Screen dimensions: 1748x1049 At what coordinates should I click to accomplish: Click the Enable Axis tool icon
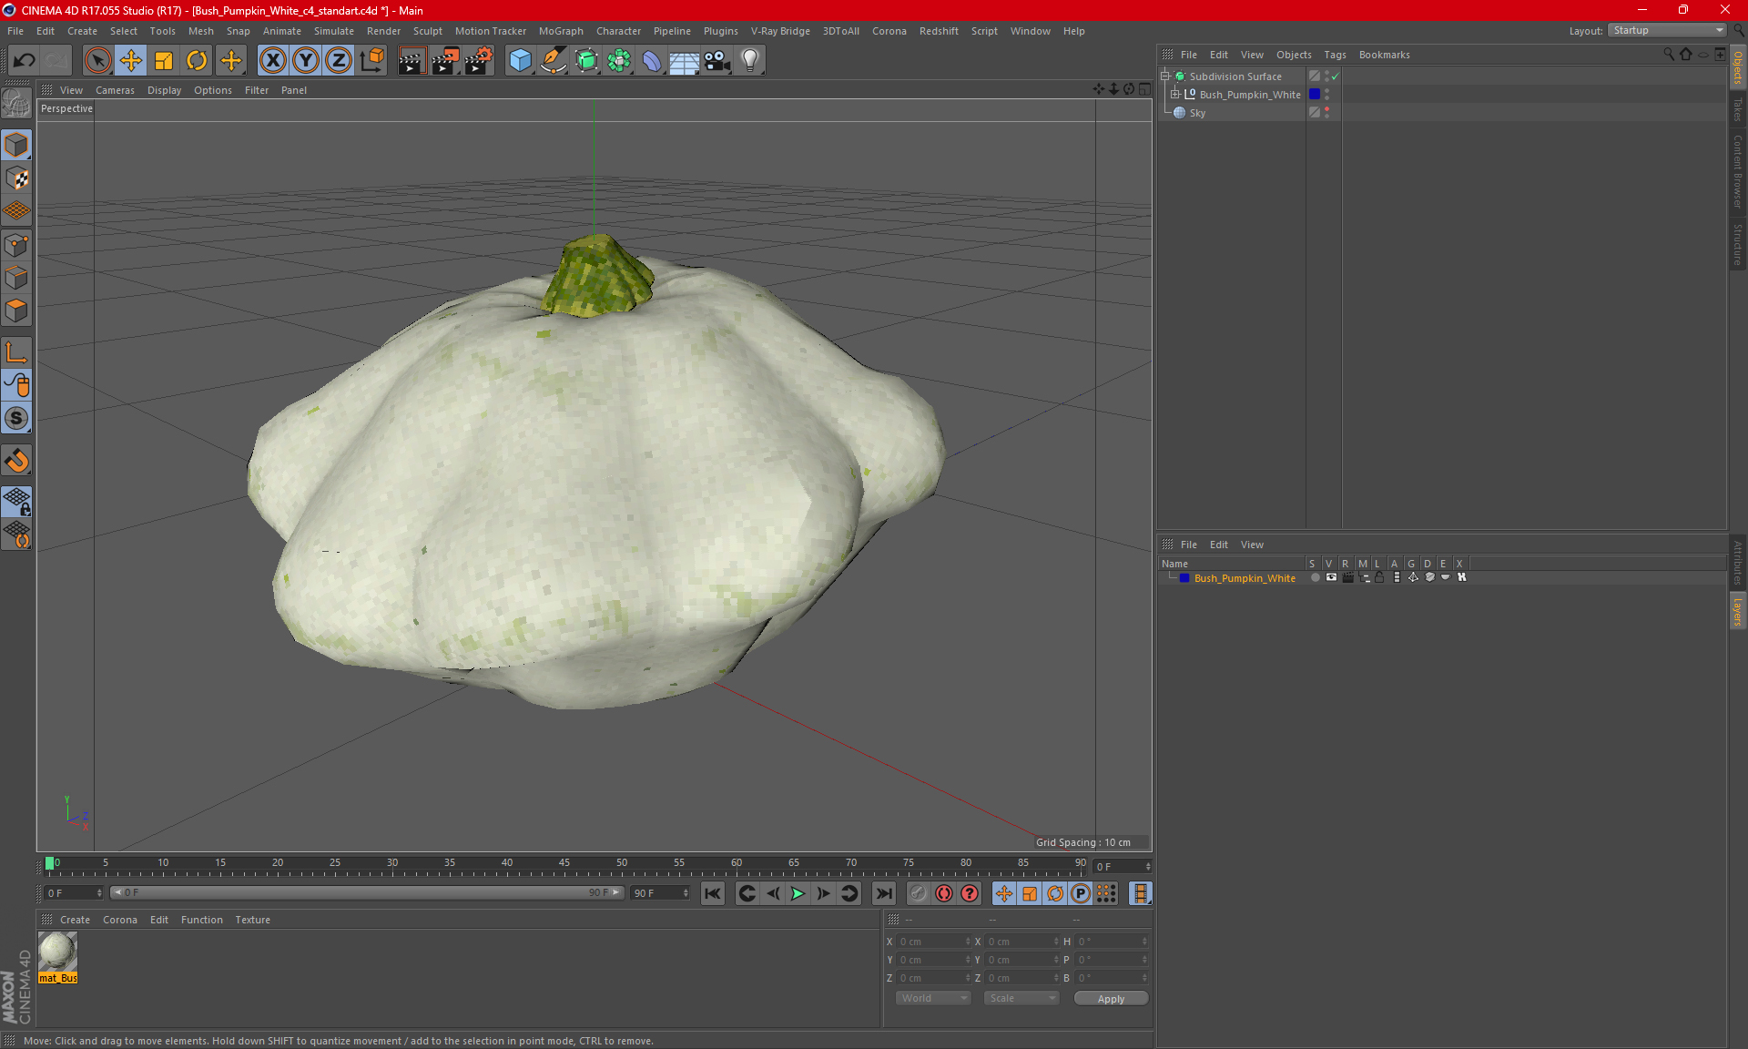click(x=16, y=352)
